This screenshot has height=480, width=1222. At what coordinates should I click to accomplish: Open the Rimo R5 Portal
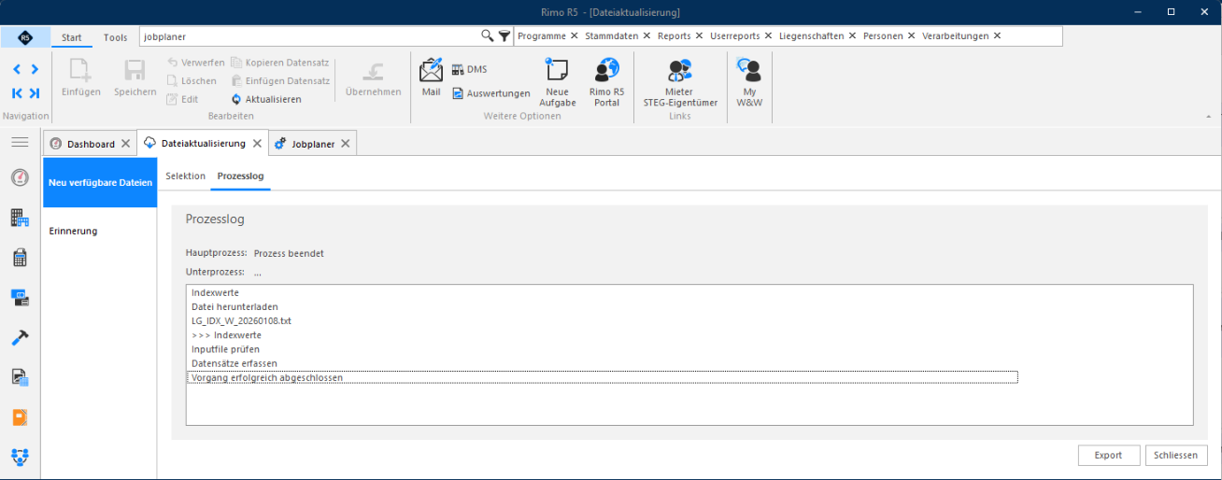(x=606, y=82)
